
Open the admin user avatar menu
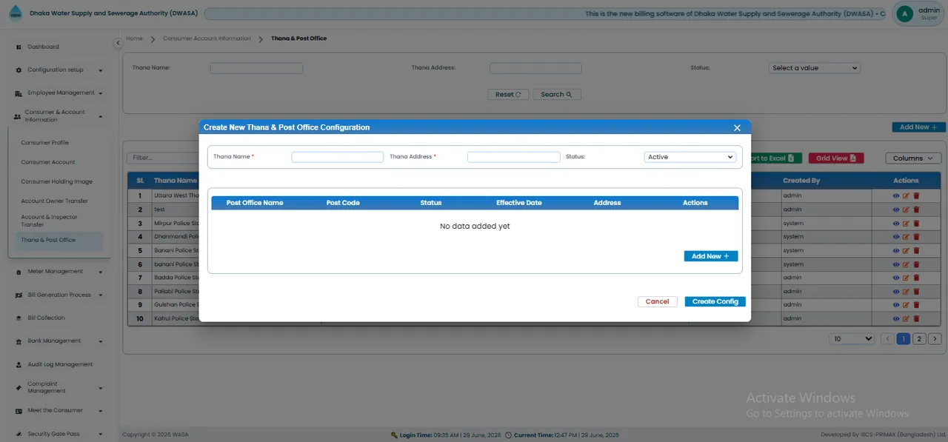(x=904, y=13)
